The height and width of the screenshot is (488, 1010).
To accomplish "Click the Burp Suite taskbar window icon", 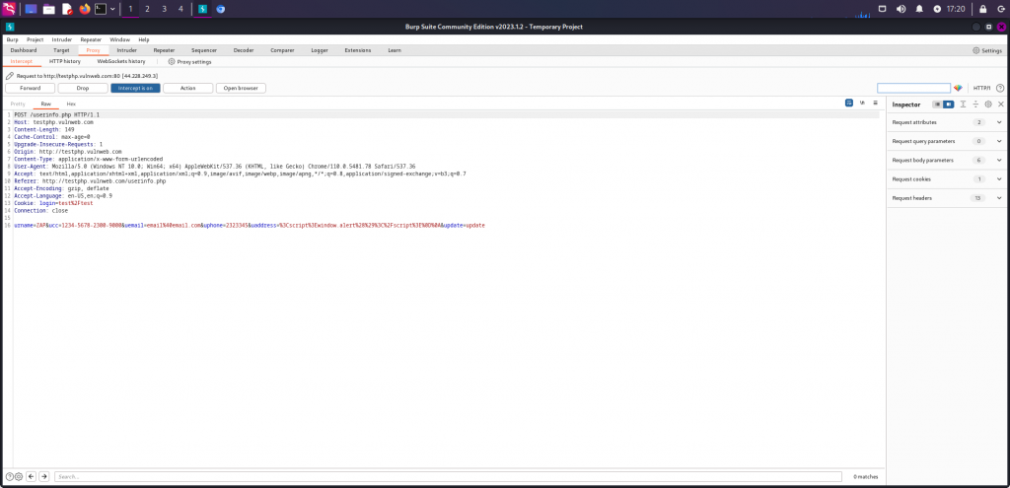I will 202,9.
